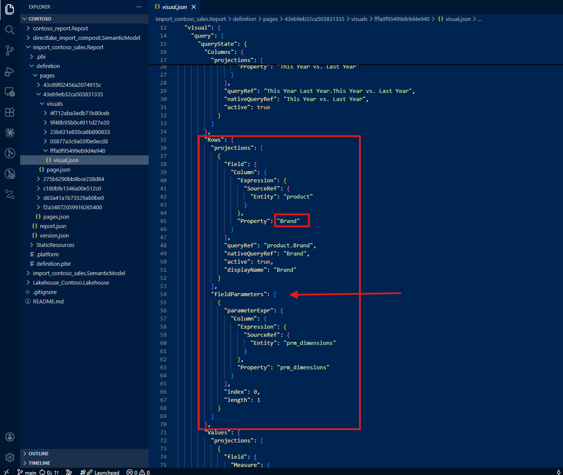Close the visual.json editor tab
Screen dimensions: 563x475
pos(194,7)
